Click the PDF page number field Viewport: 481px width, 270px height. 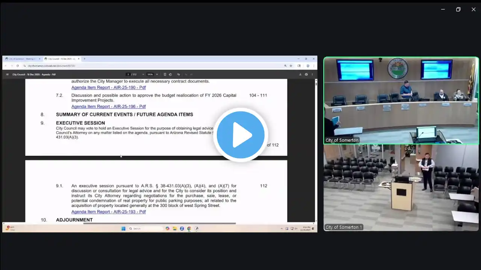coord(128,74)
